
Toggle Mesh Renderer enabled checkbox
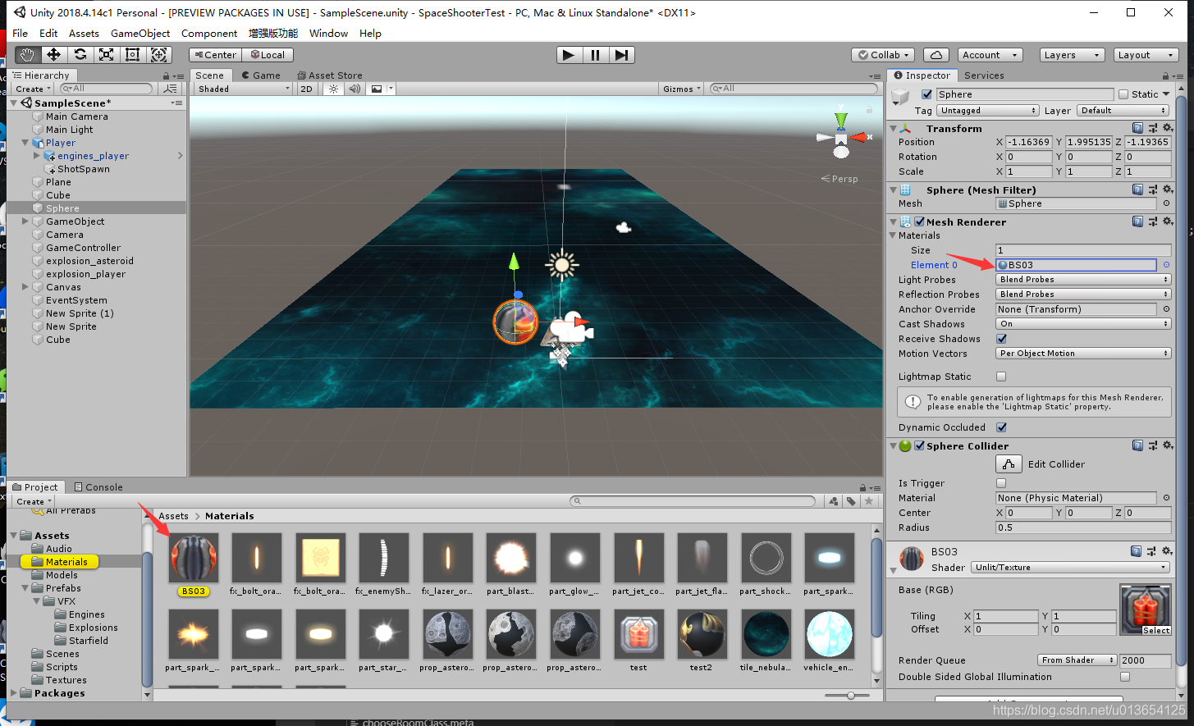click(x=920, y=221)
